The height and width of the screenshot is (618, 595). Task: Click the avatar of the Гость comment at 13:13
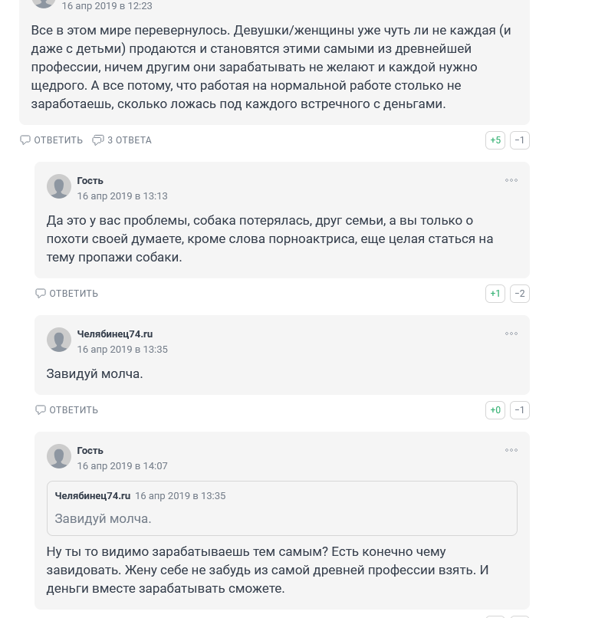pos(59,186)
